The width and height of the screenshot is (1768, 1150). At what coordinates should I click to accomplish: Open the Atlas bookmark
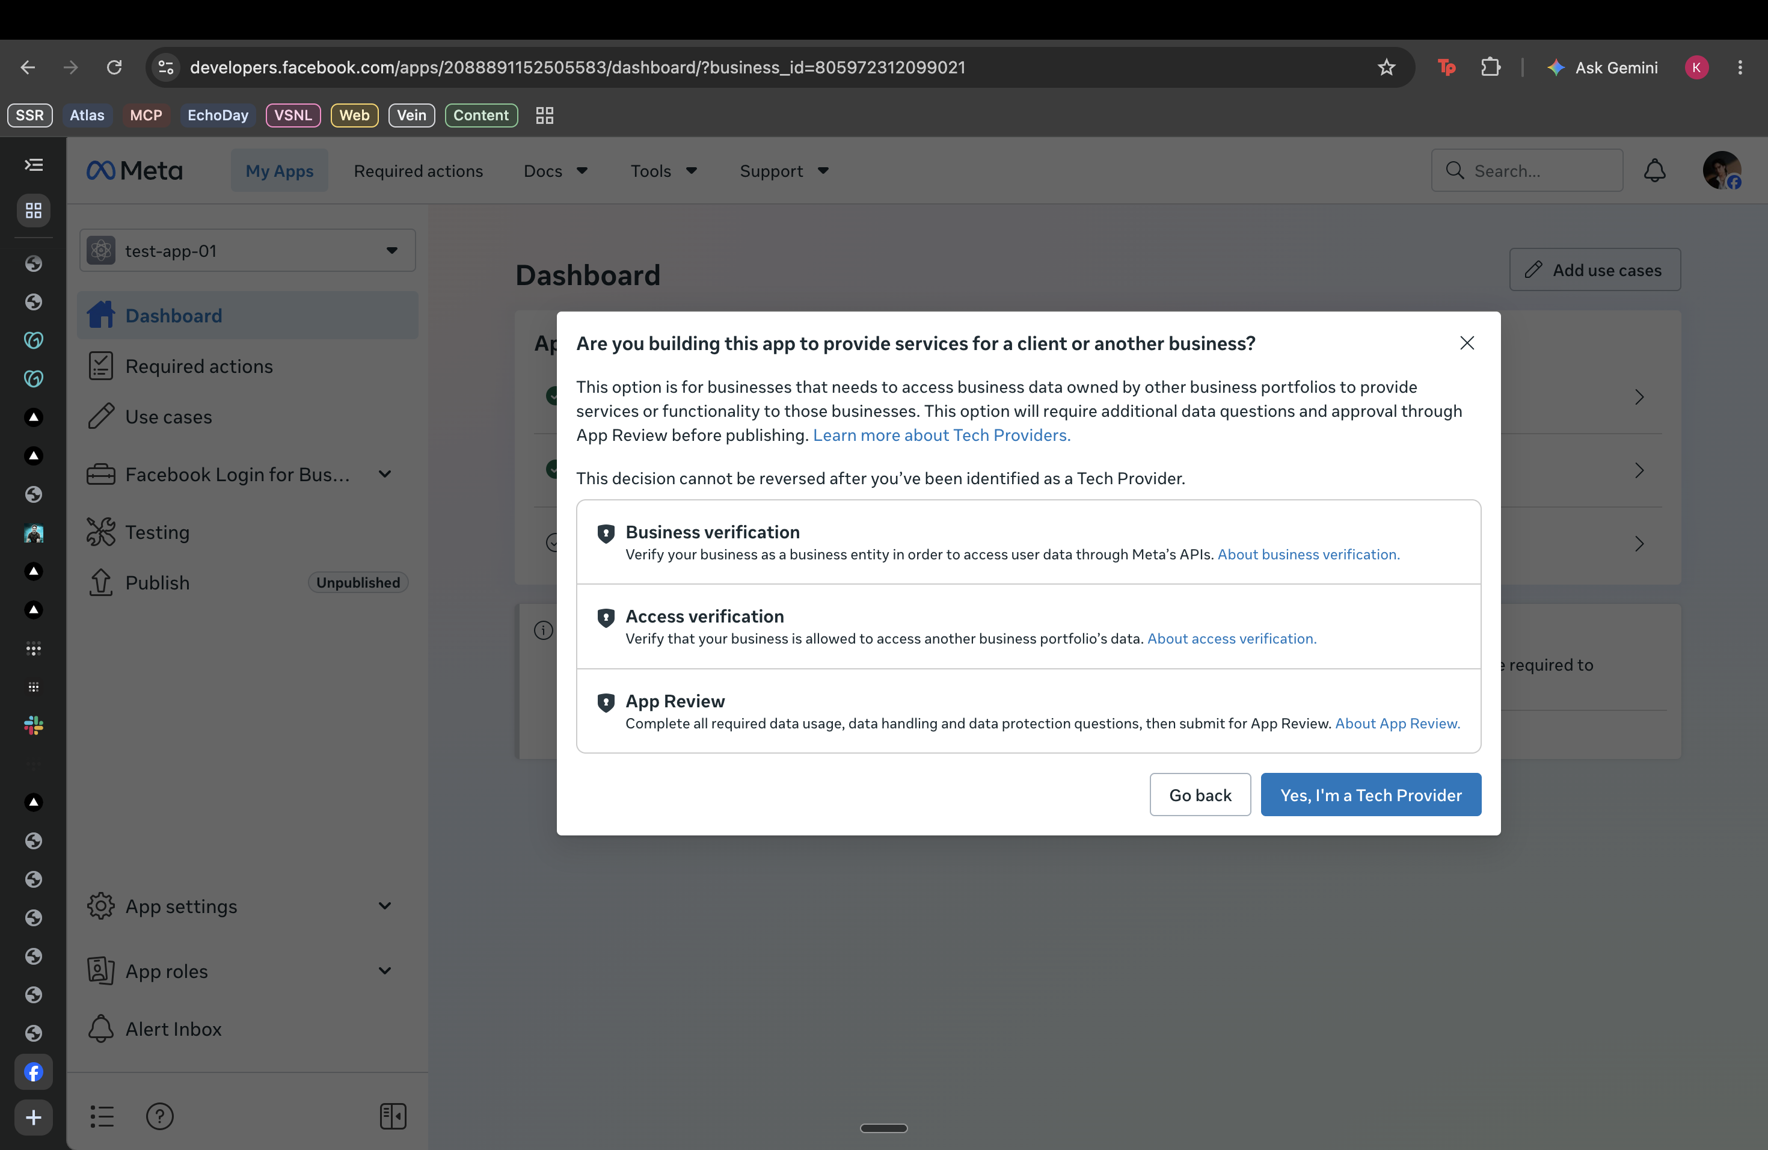(87, 115)
